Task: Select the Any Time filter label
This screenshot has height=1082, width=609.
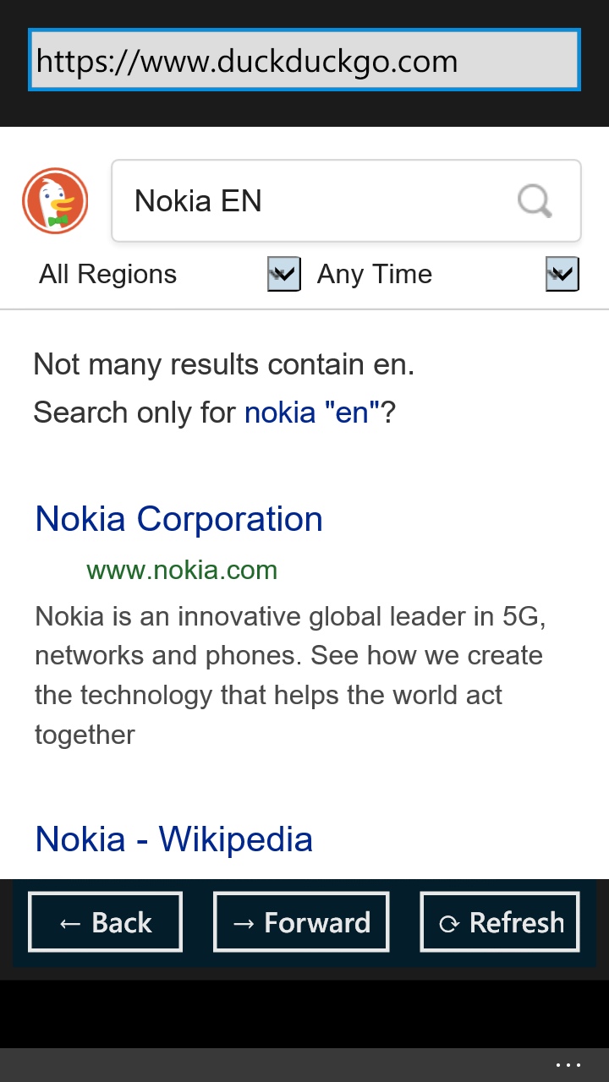Action: (375, 274)
